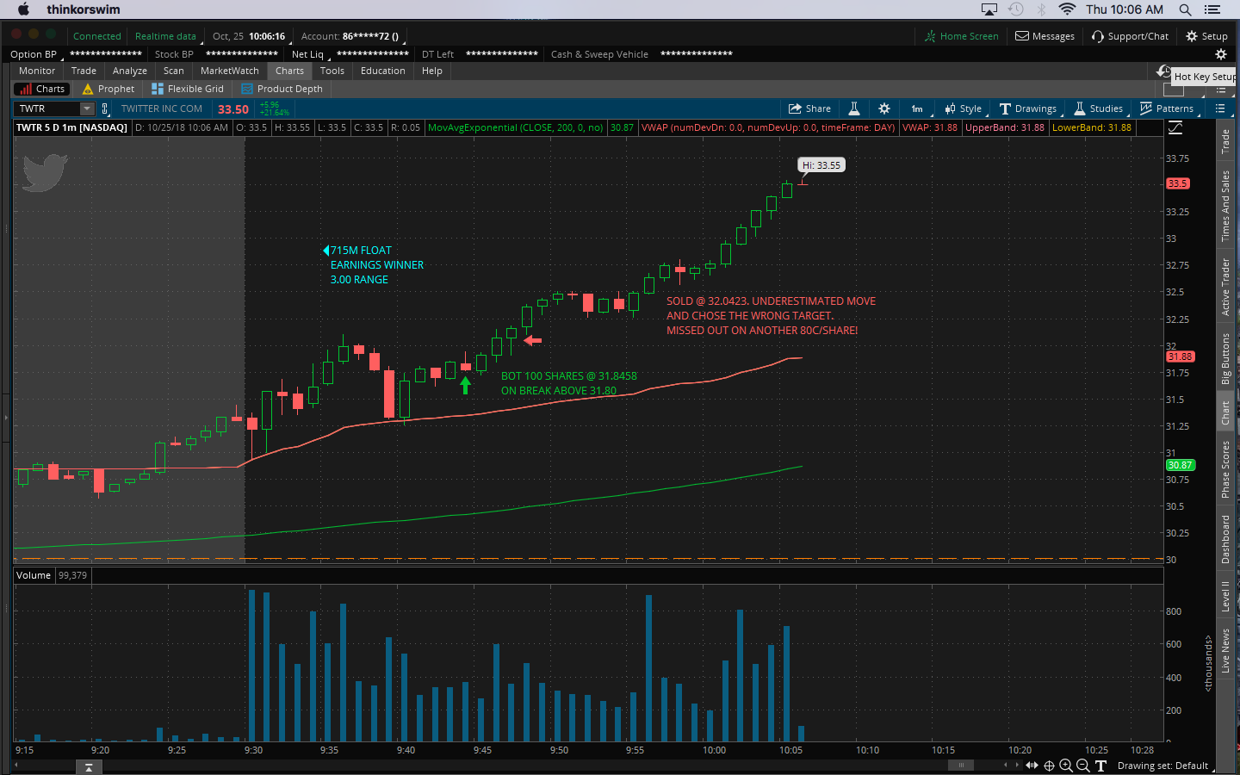Screen dimensions: 1240x775
Task: Switch to the Prophet subtab
Action: pyautogui.click(x=109, y=89)
